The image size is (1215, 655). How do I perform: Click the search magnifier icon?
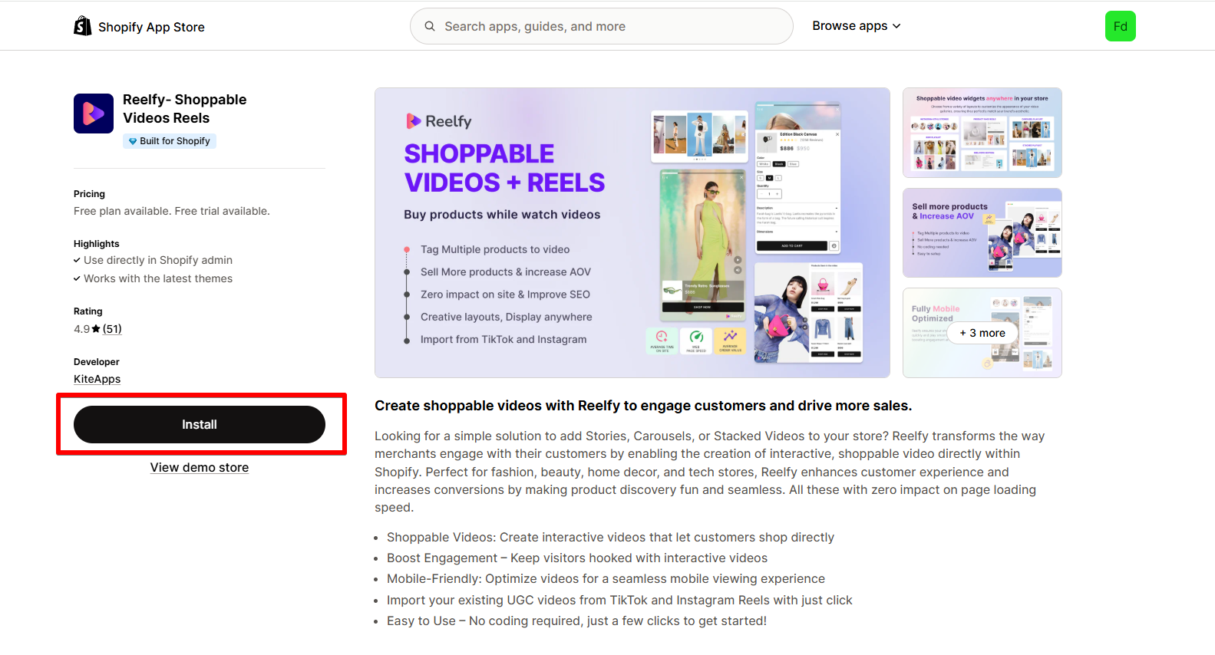click(x=430, y=26)
